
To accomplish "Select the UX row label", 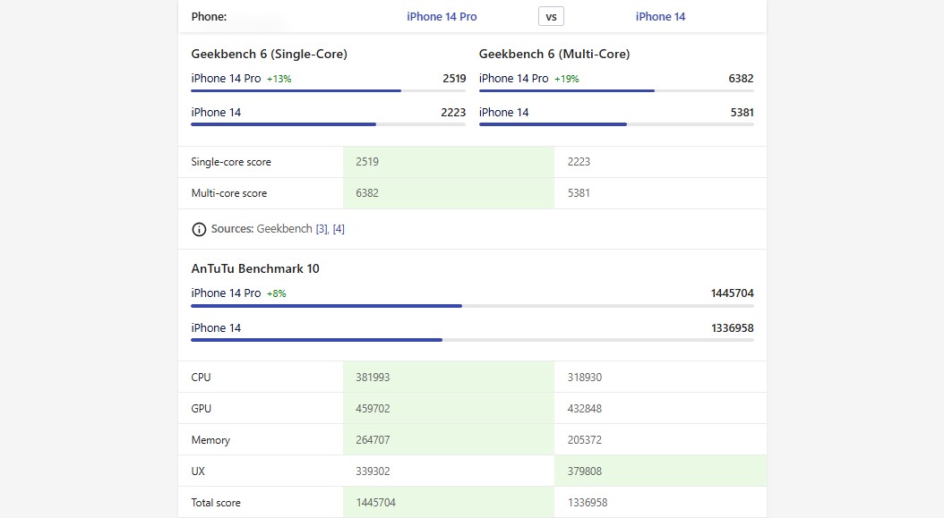I will [x=198, y=471].
